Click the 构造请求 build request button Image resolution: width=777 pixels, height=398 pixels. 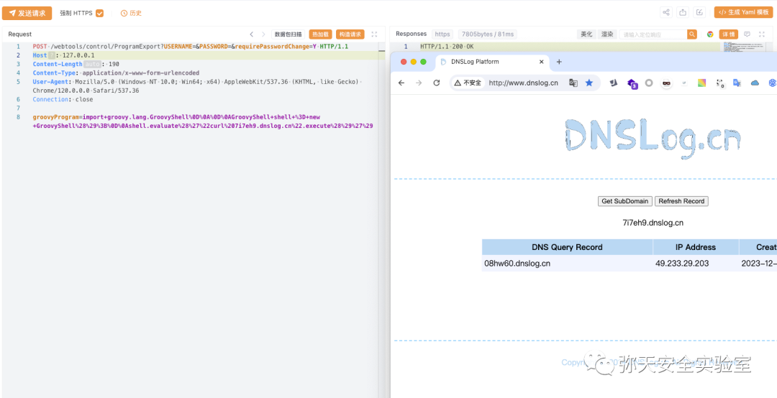(350, 34)
